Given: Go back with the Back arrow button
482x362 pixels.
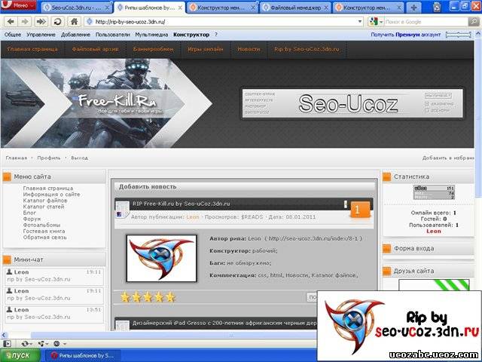Looking at the screenshot, I should (x=11, y=22).
